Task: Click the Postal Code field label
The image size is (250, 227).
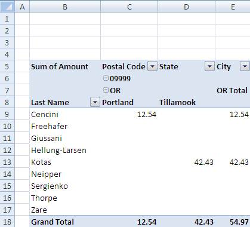Action: [124, 66]
